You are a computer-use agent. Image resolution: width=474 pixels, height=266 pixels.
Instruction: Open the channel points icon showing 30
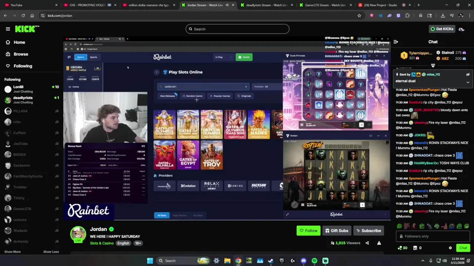click(x=403, y=248)
